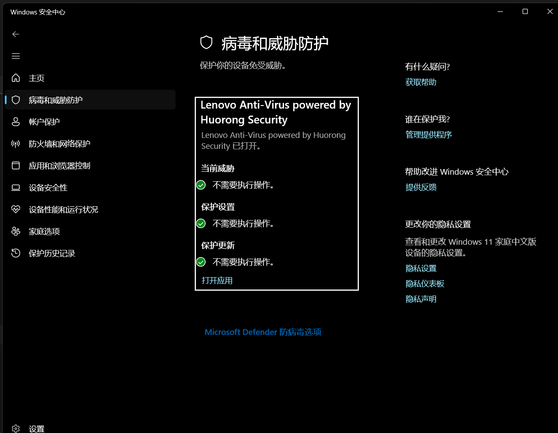This screenshot has height=433, width=558.
Task: Open 设备性能和运行状况 section
Action: (x=63, y=209)
